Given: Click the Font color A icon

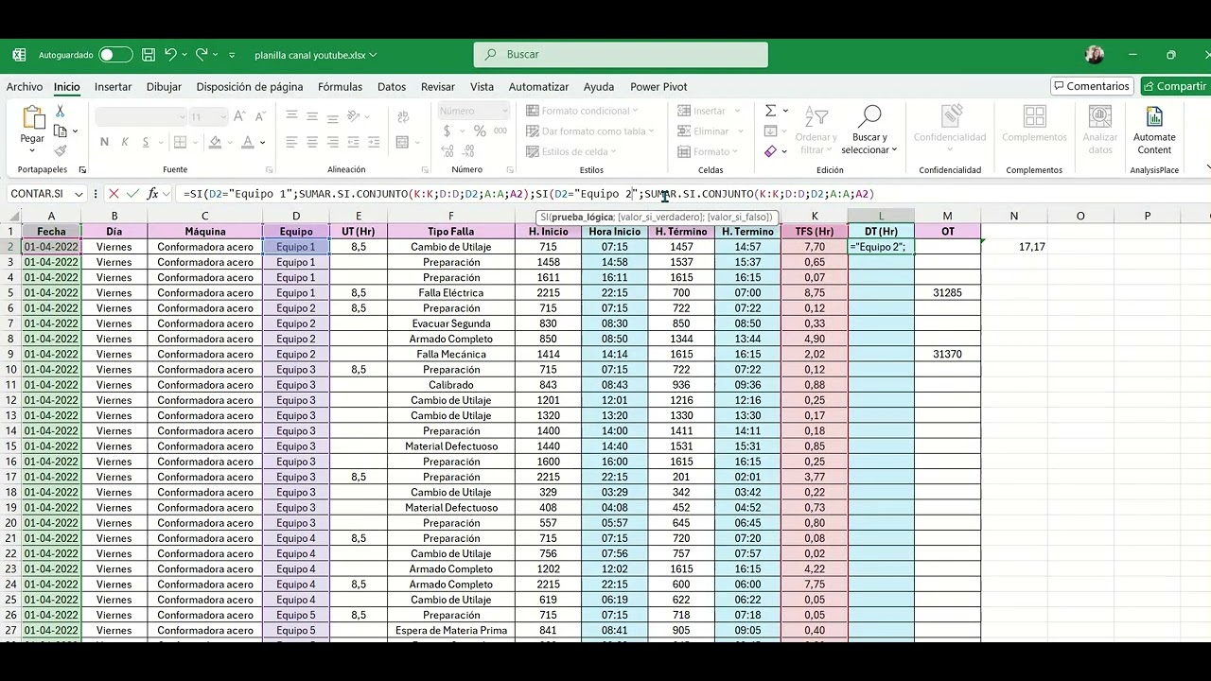Looking at the screenshot, I should tap(247, 143).
